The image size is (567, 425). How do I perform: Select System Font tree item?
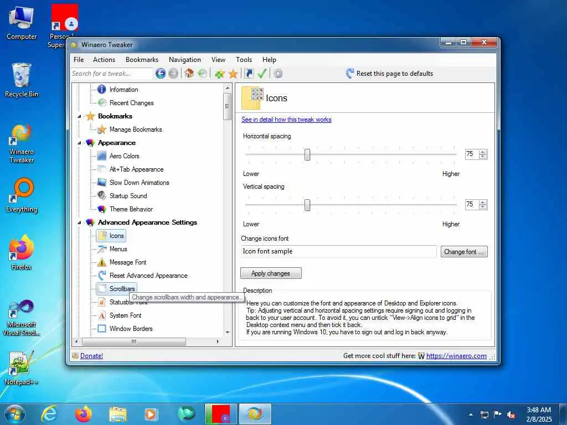tap(125, 315)
